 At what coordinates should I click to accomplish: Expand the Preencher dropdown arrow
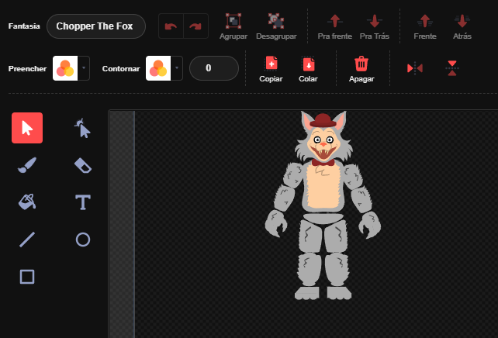[84, 68]
